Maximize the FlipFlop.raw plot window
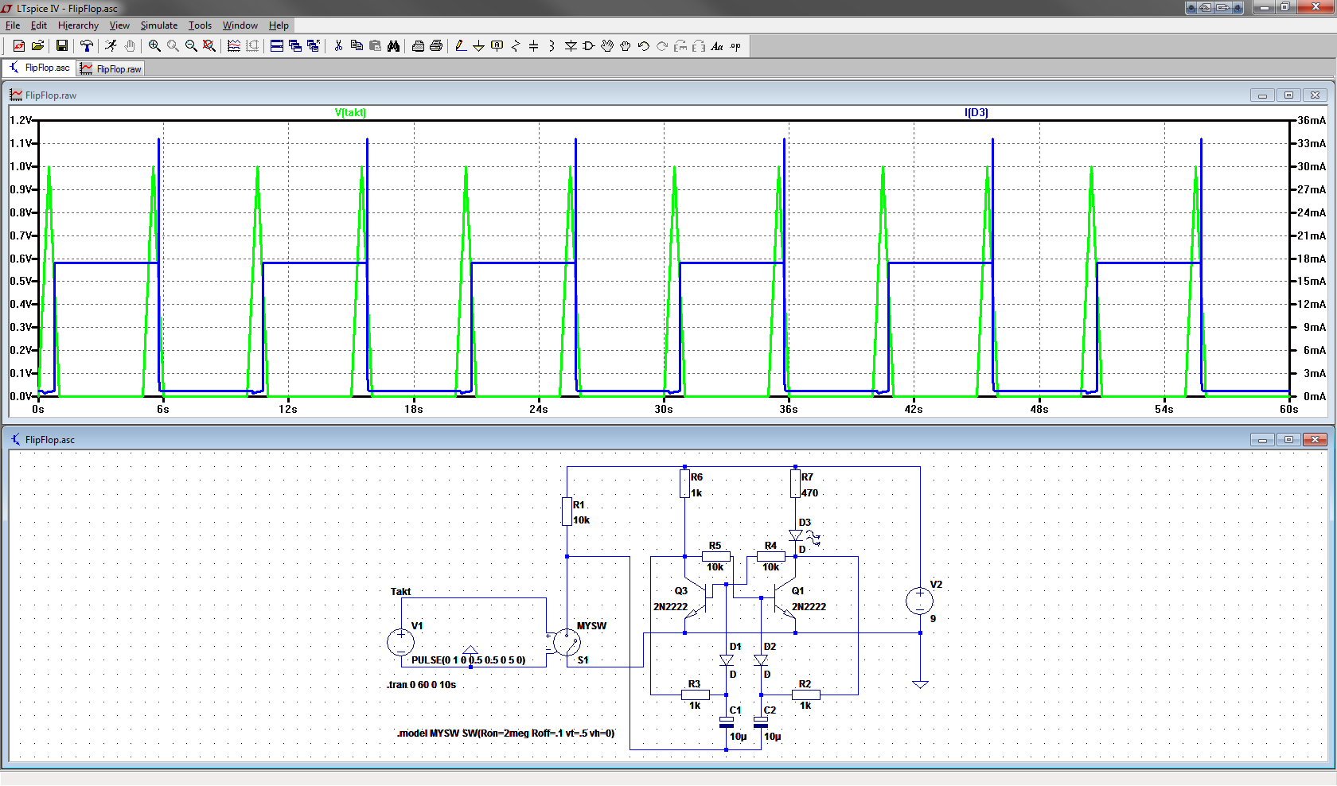The height and width of the screenshot is (786, 1337). pyautogui.click(x=1288, y=95)
